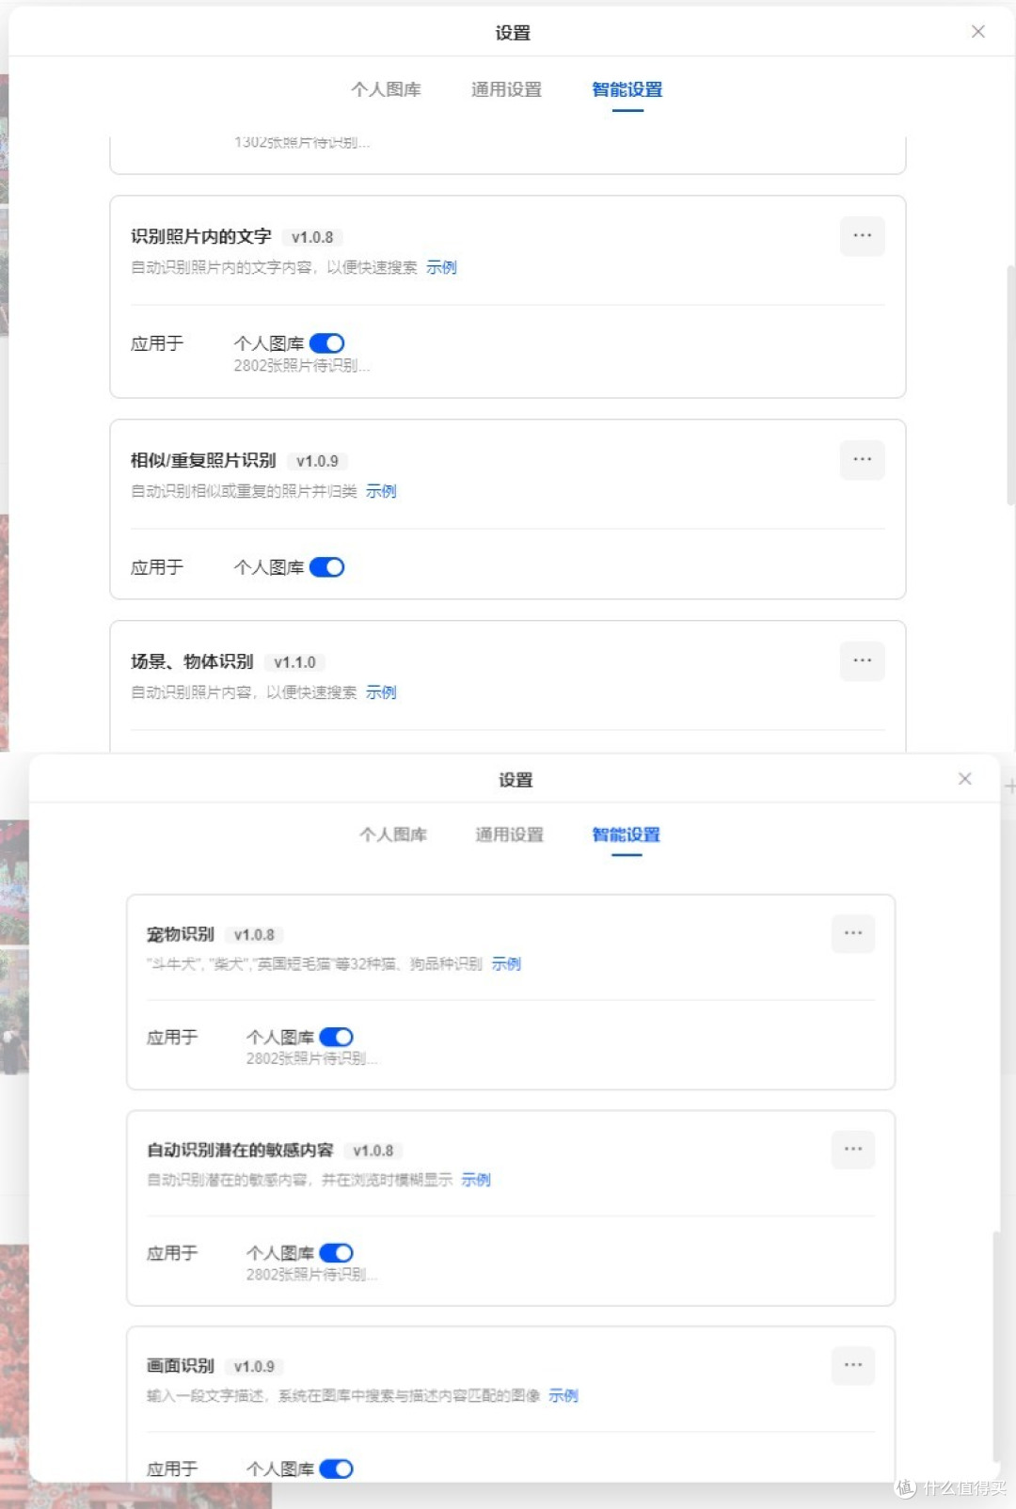The image size is (1016, 1509).
Task: Open 示例 link for 自动识别潜在的敏感内容
Action: click(476, 1180)
